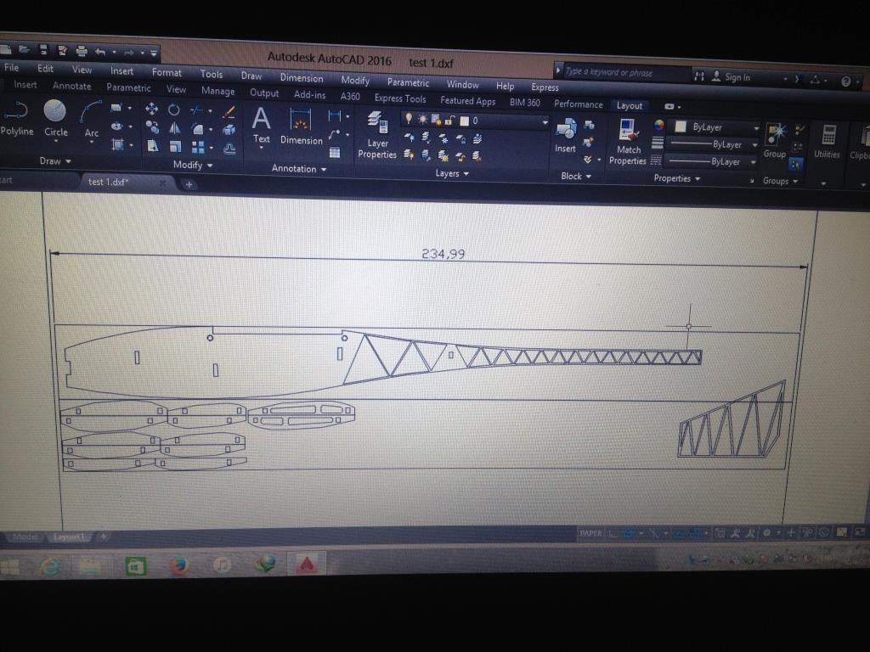Click the Erase tool icon
This screenshot has width=870, height=652.
click(x=229, y=112)
